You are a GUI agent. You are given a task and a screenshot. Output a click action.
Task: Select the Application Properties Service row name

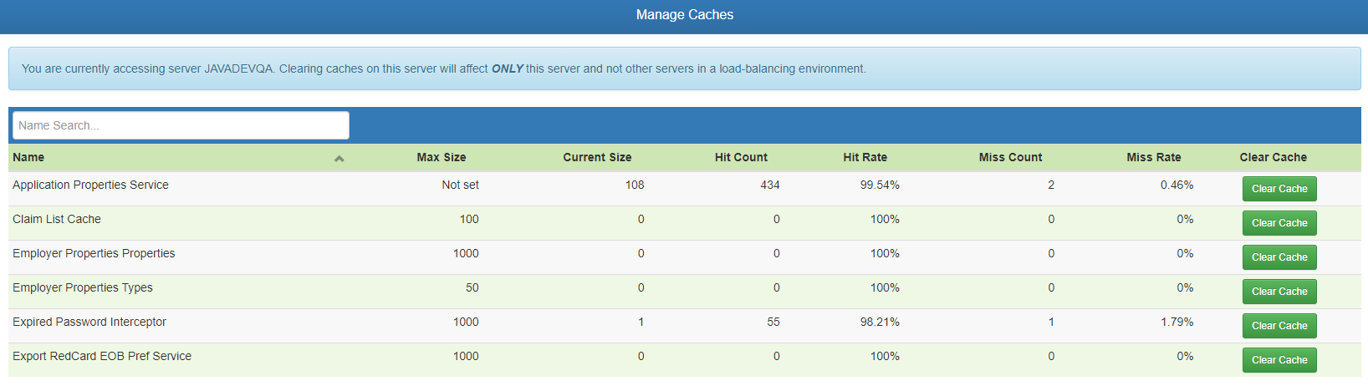[x=90, y=185]
